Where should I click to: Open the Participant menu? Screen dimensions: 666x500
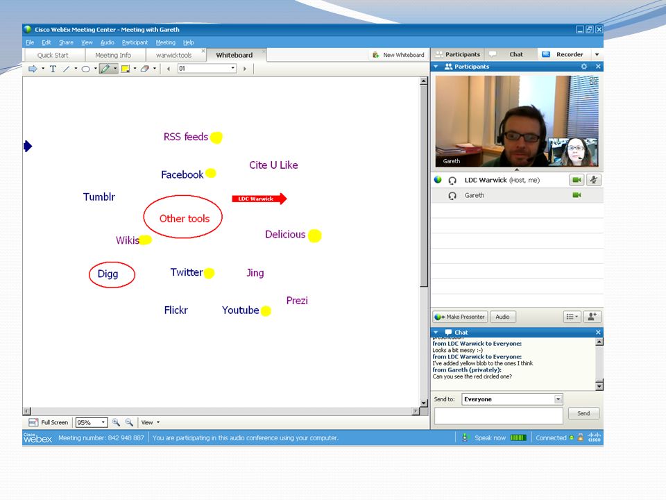pyautogui.click(x=135, y=42)
